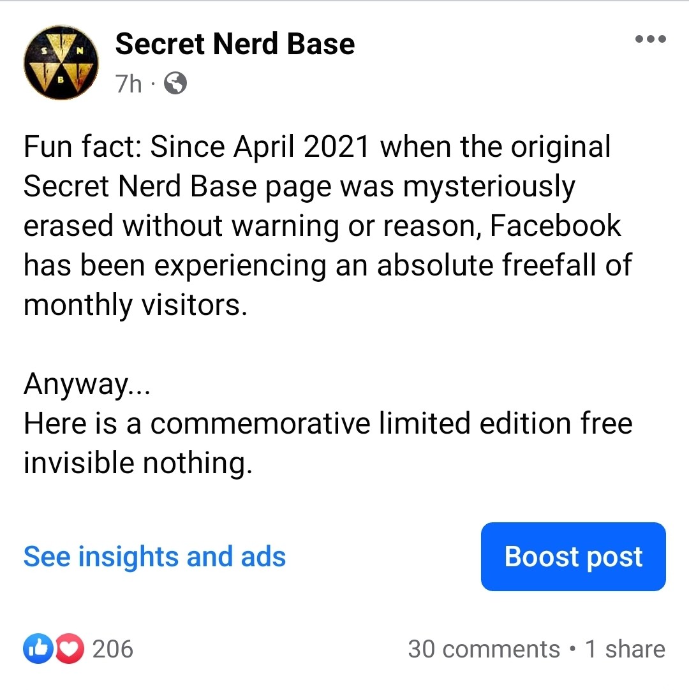Click 'monthly visitors.' in the post text
The height and width of the screenshot is (690, 689).
135,305
